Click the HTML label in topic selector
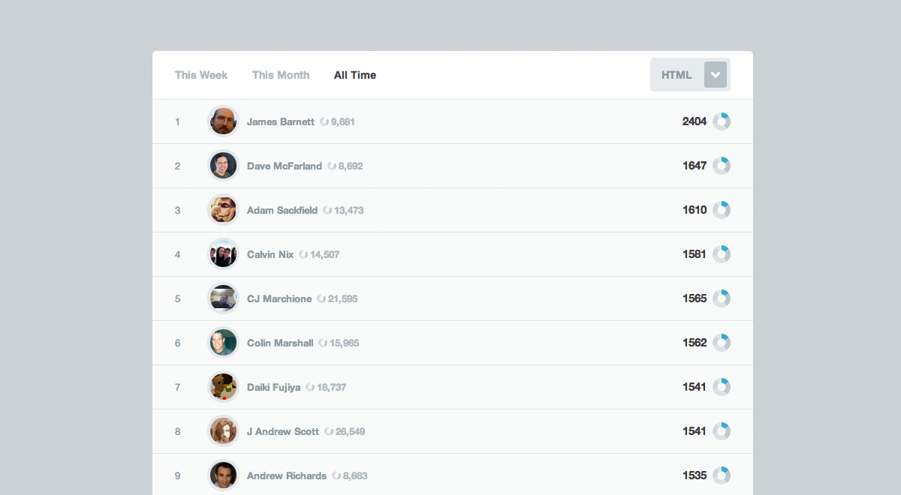The height and width of the screenshot is (495, 901). tap(677, 75)
